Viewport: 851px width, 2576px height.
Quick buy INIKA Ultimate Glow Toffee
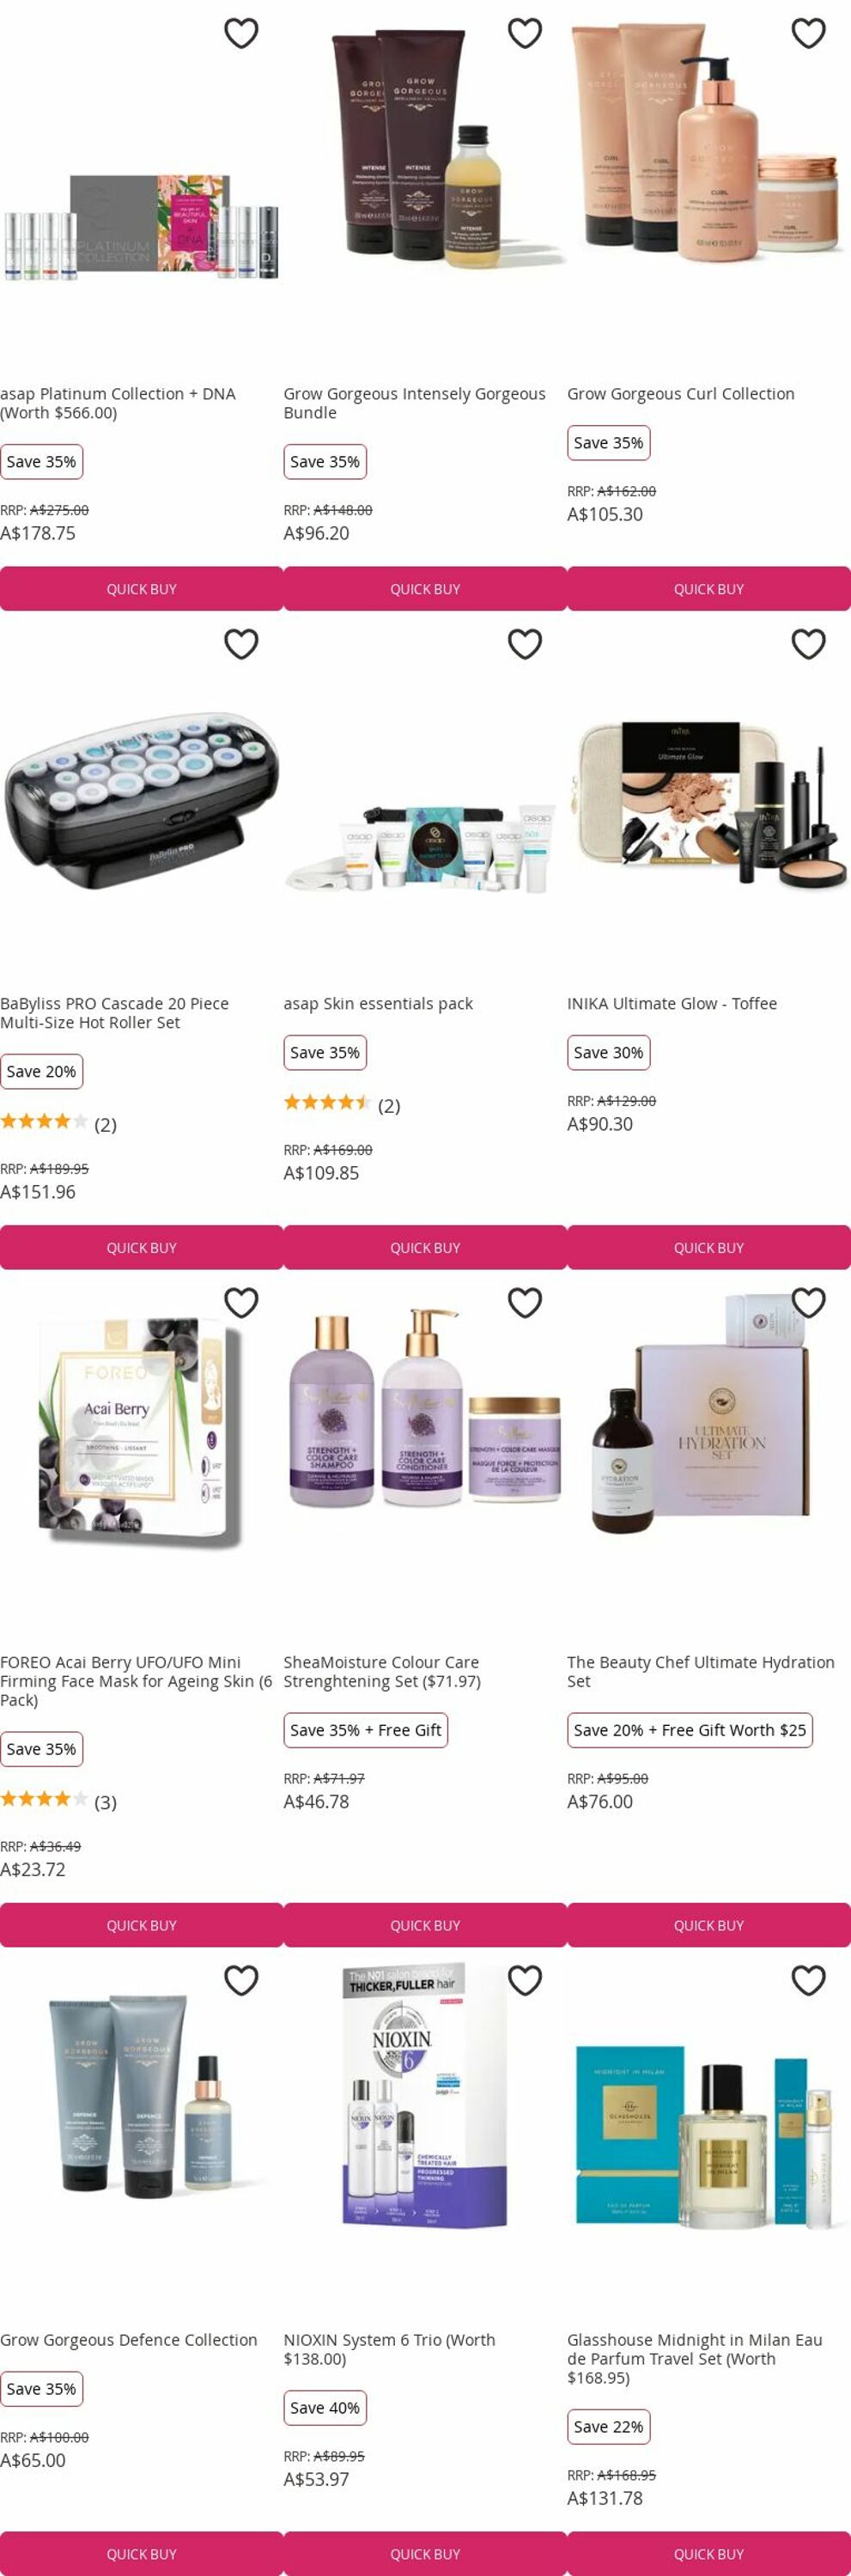709,1248
